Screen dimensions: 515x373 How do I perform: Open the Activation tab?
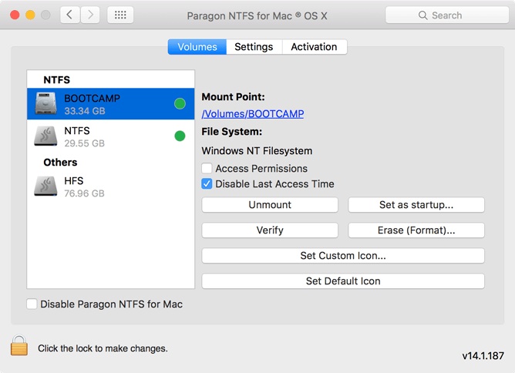click(x=314, y=47)
